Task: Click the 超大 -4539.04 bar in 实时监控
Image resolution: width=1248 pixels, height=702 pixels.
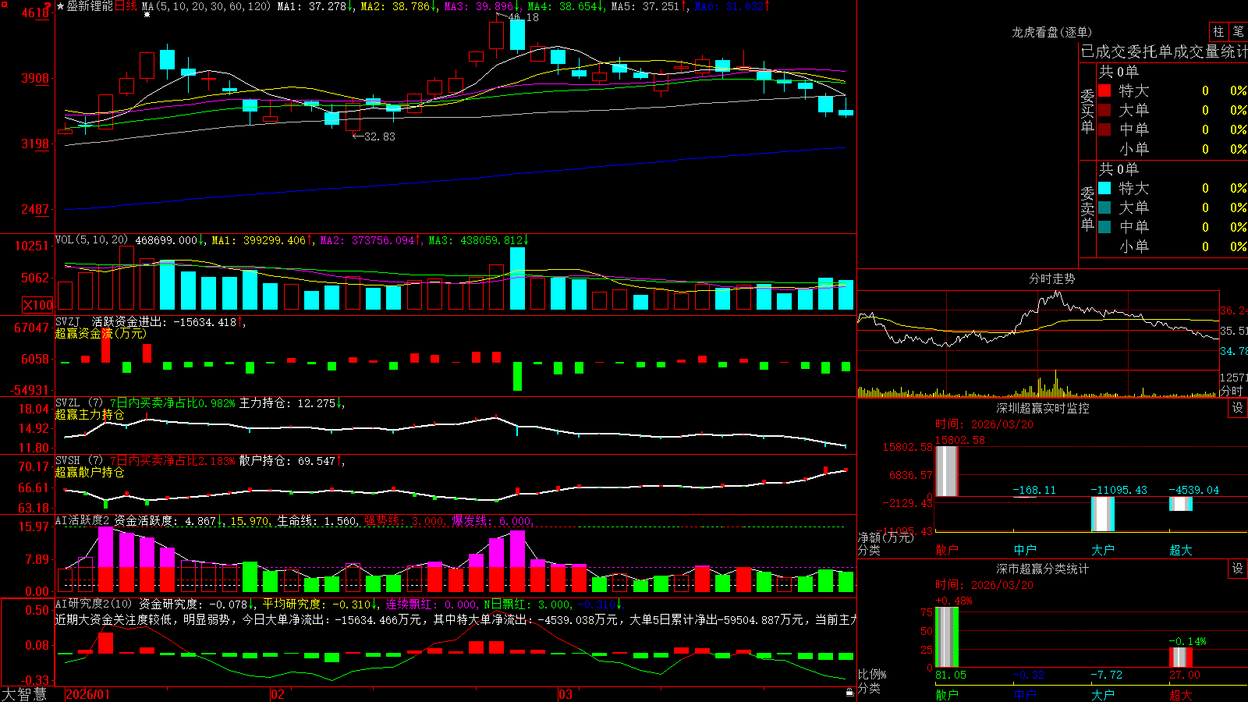Action: pyautogui.click(x=1180, y=504)
